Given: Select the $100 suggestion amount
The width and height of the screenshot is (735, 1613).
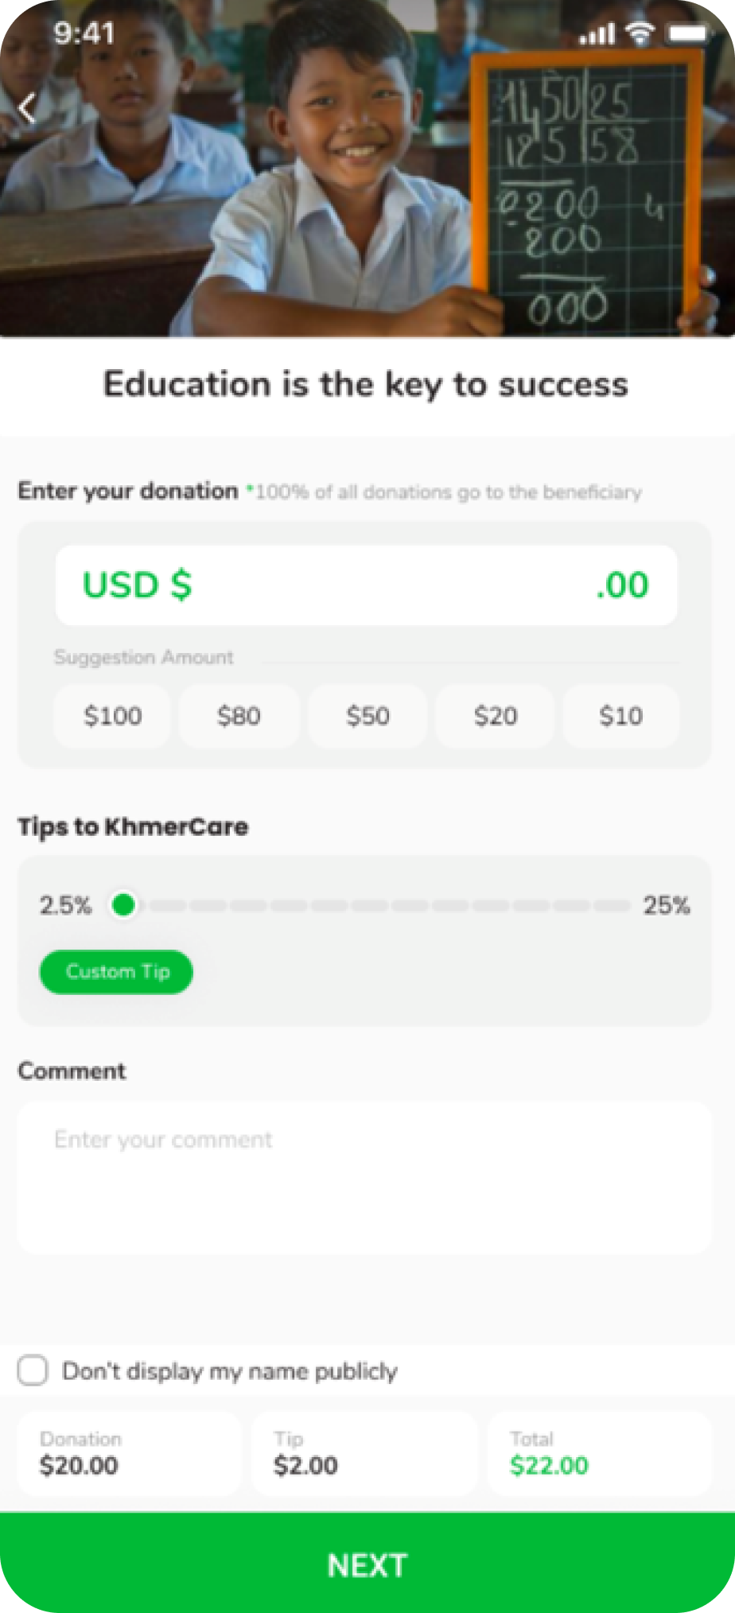Looking at the screenshot, I should point(112,716).
